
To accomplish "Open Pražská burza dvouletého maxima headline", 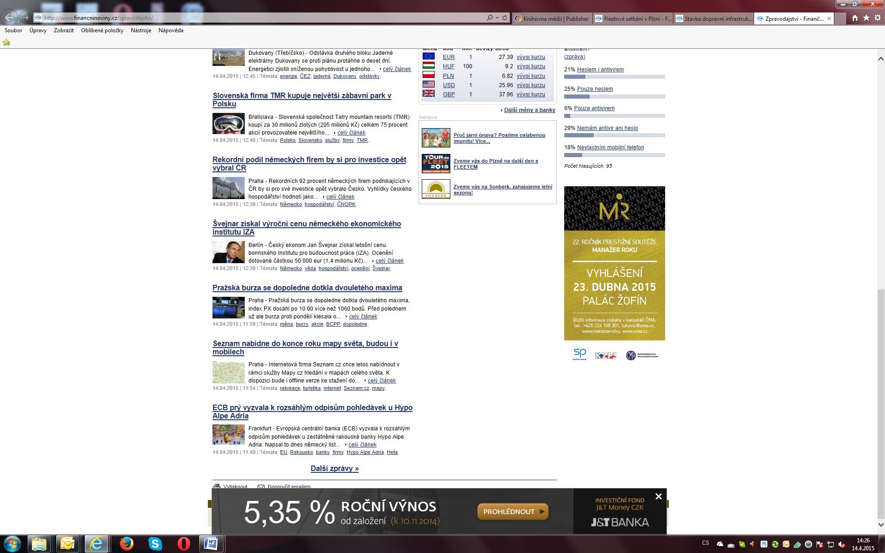I will click(307, 288).
